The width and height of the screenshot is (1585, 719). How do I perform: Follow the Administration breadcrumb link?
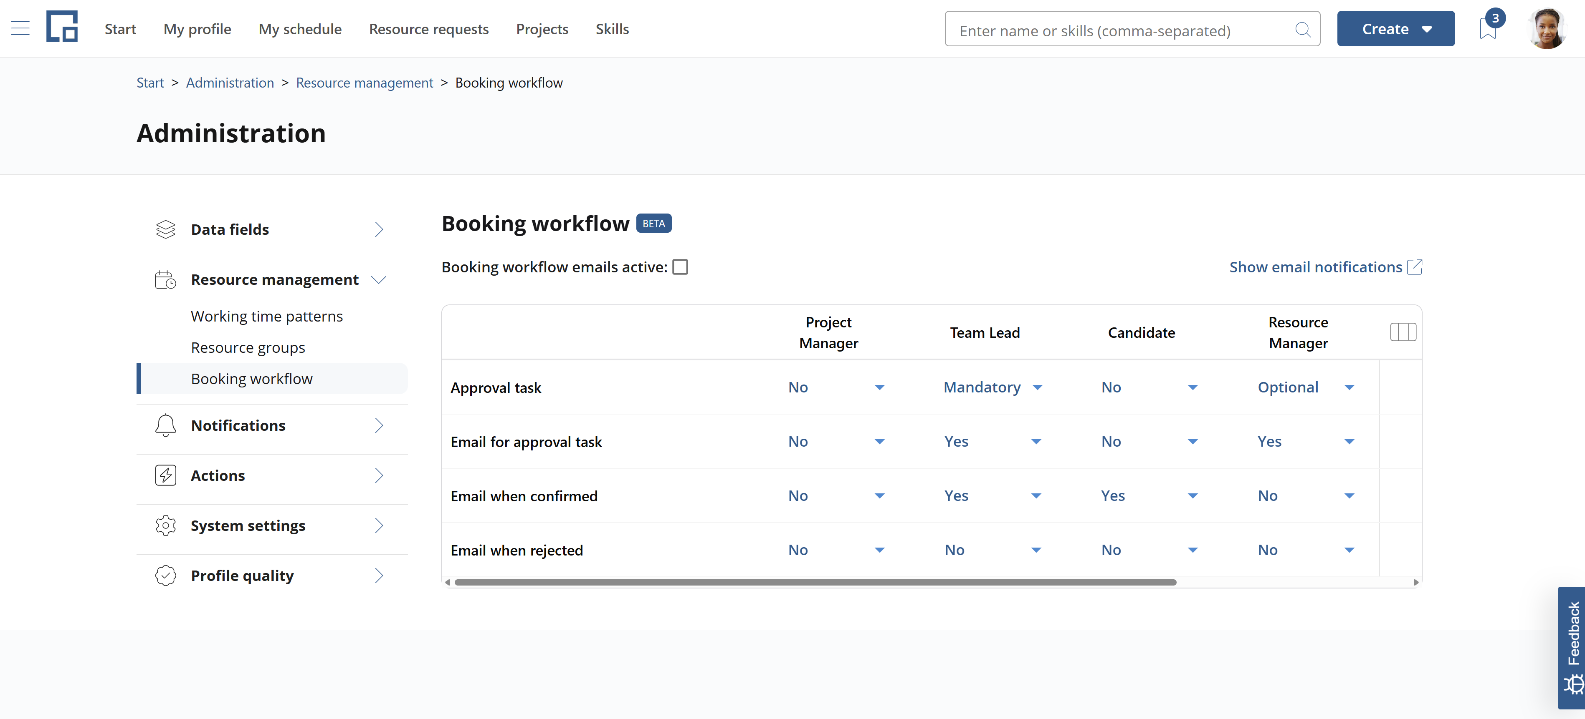click(x=230, y=83)
